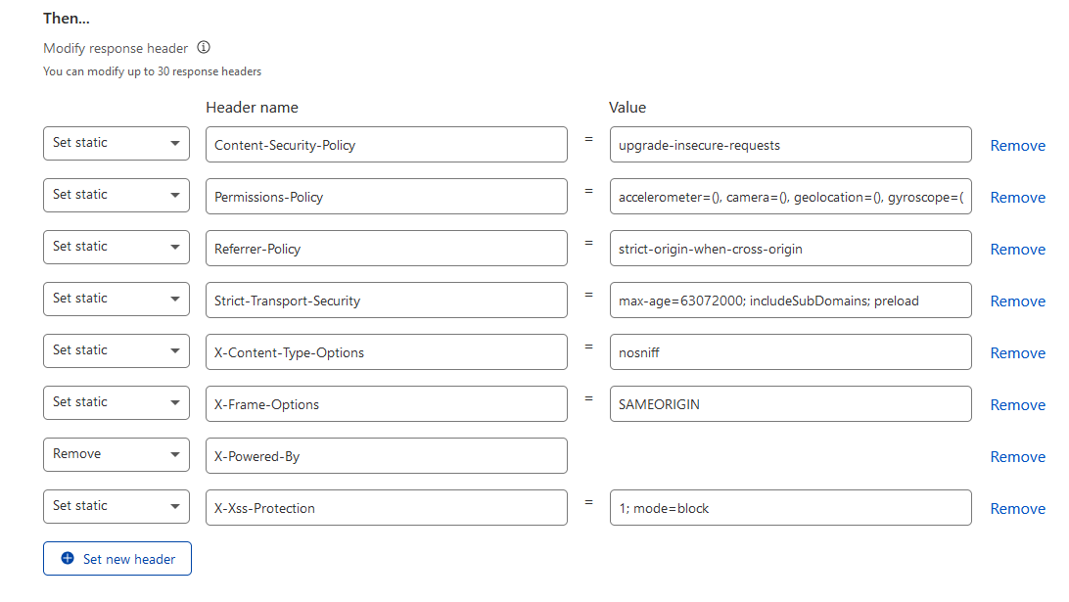Change the operation type for X-Frame-Options row
Screen dimensions: 1069x602
pos(116,403)
